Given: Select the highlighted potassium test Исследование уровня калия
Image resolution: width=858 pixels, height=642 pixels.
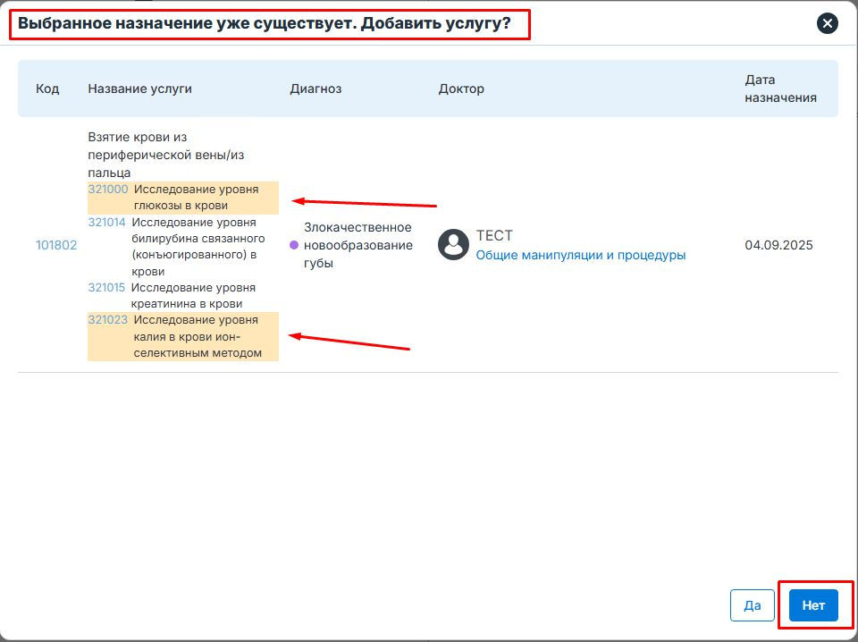Looking at the screenshot, I should pos(197,336).
